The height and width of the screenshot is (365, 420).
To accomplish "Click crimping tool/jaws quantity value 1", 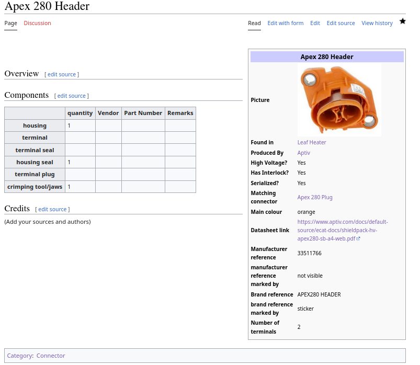I will pos(69,187).
